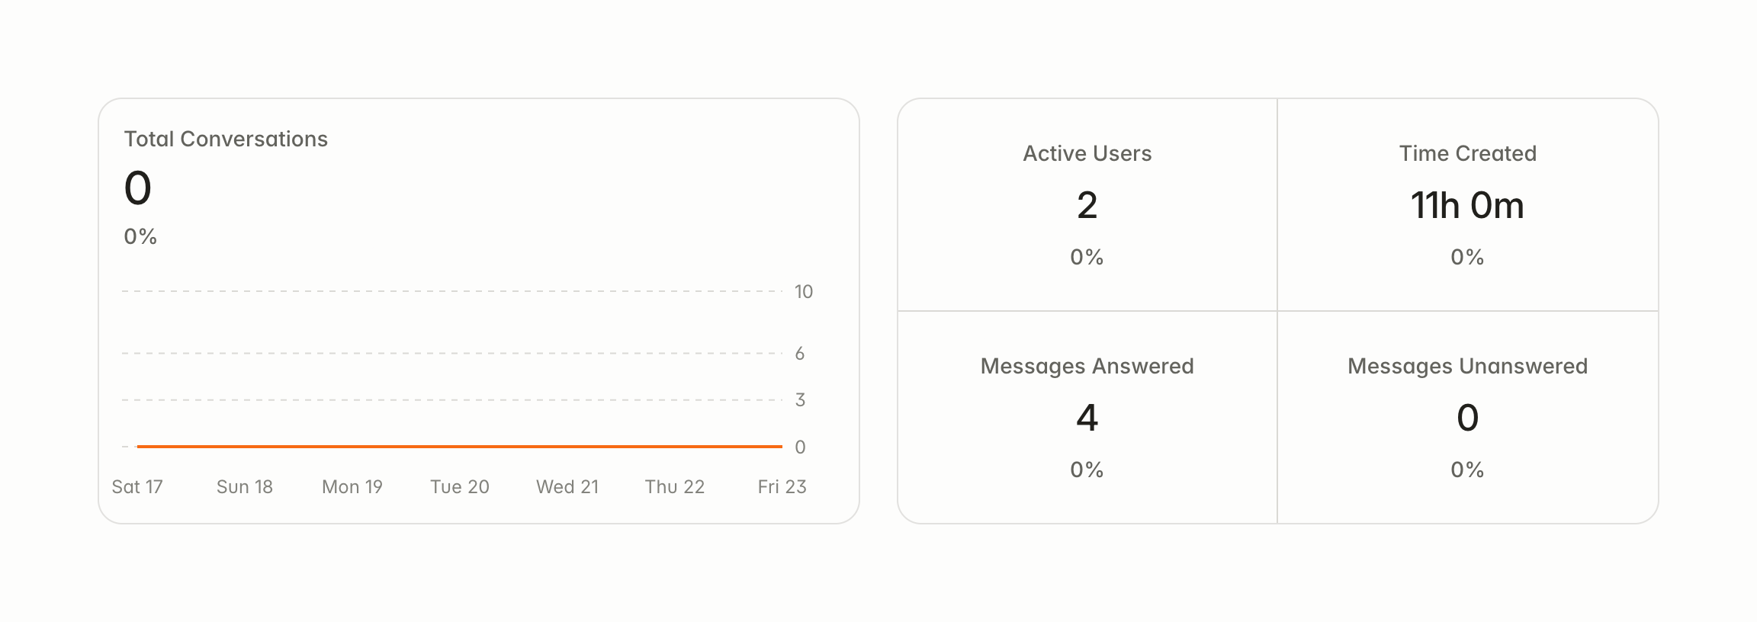Open the Messages Unanswered label

click(x=1467, y=366)
